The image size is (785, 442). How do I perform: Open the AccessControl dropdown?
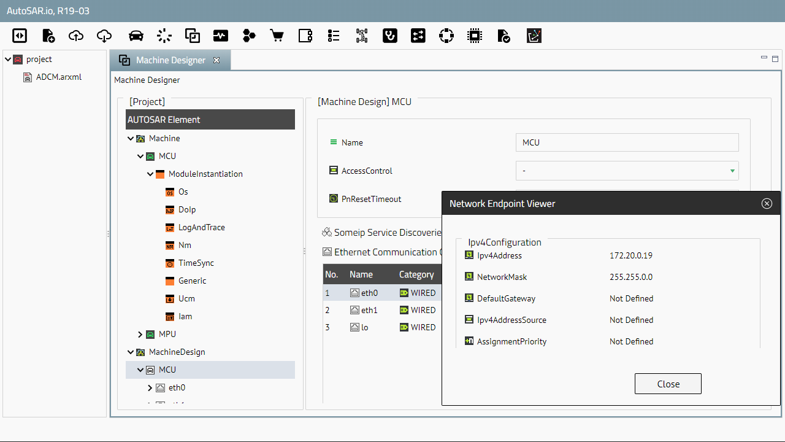tap(627, 171)
